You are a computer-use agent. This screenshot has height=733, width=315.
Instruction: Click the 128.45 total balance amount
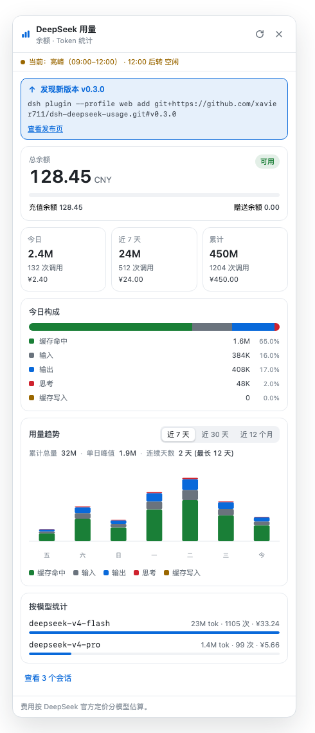click(x=60, y=177)
